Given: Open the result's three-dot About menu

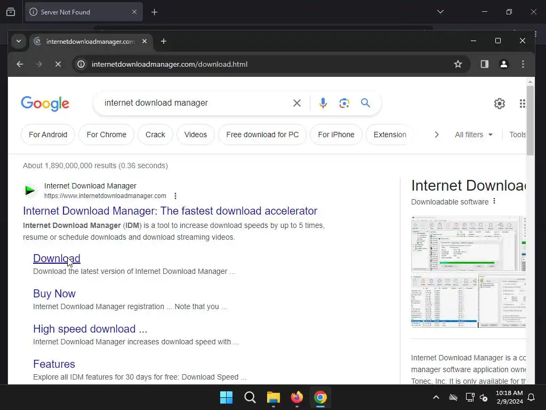Looking at the screenshot, I should pos(175,196).
